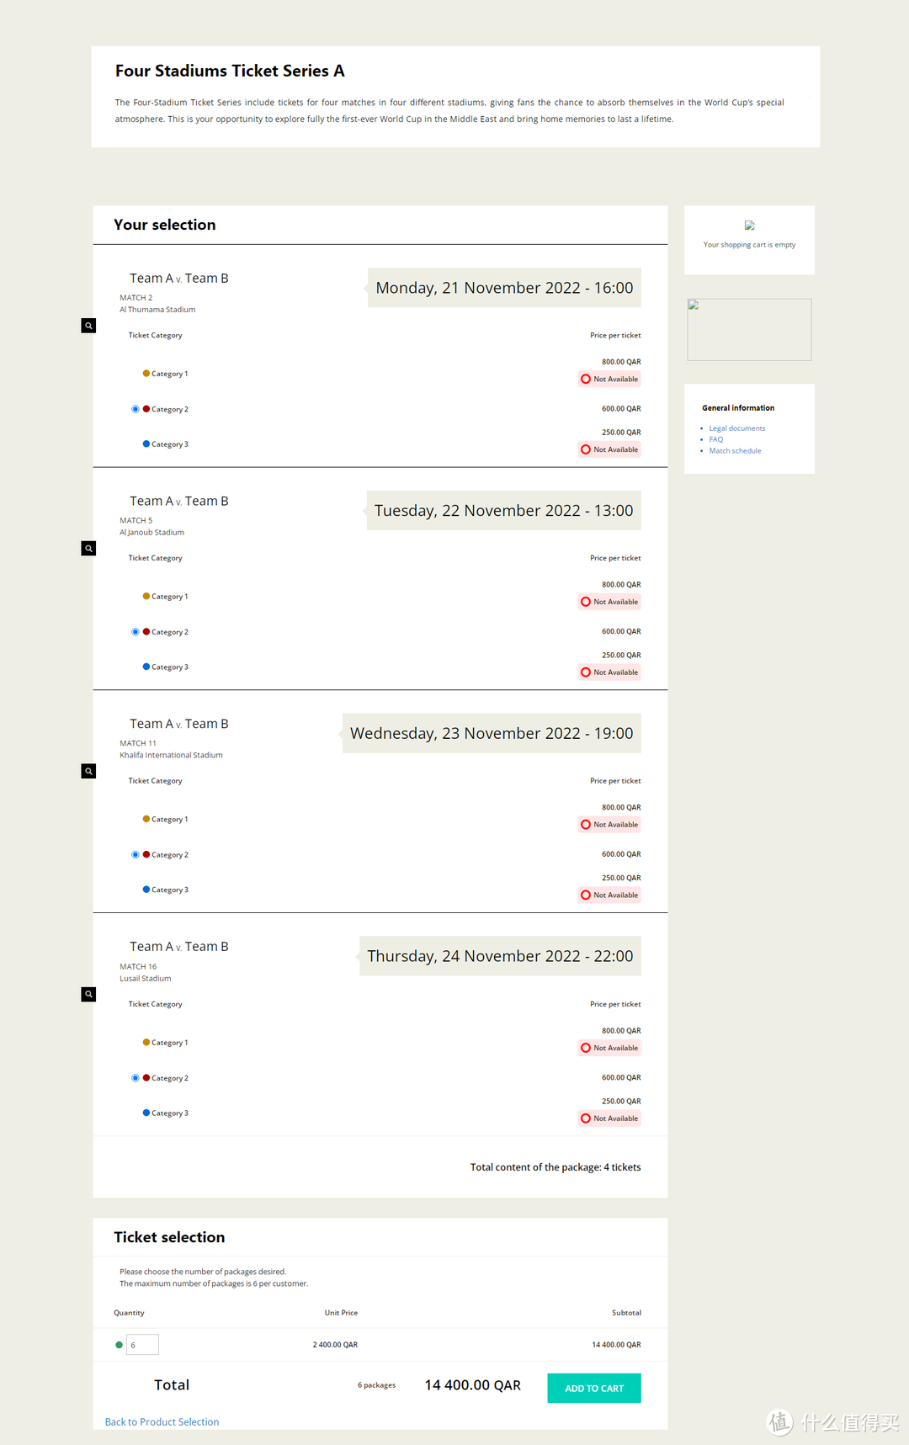This screenshot has height=1445, width=909.
Task: Click the magnifier icon beside Match 2
Action: [88, 326]
